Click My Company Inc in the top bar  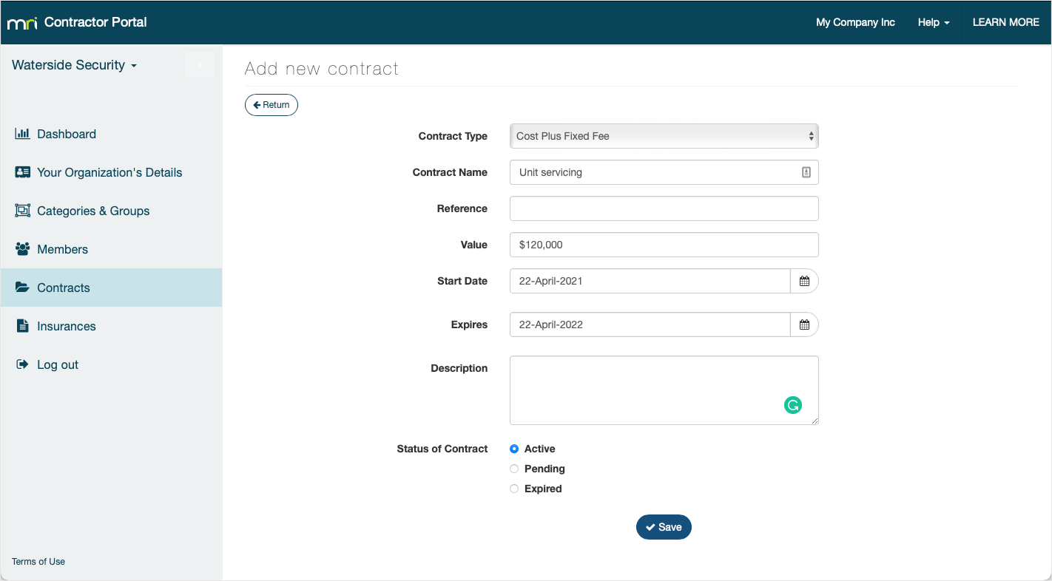[855, 22]
